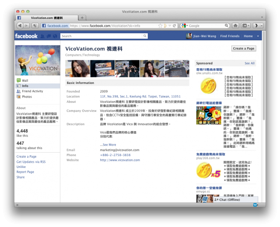Click the Wall speech bubble icon
280x227 pixels.
[18, 80]
